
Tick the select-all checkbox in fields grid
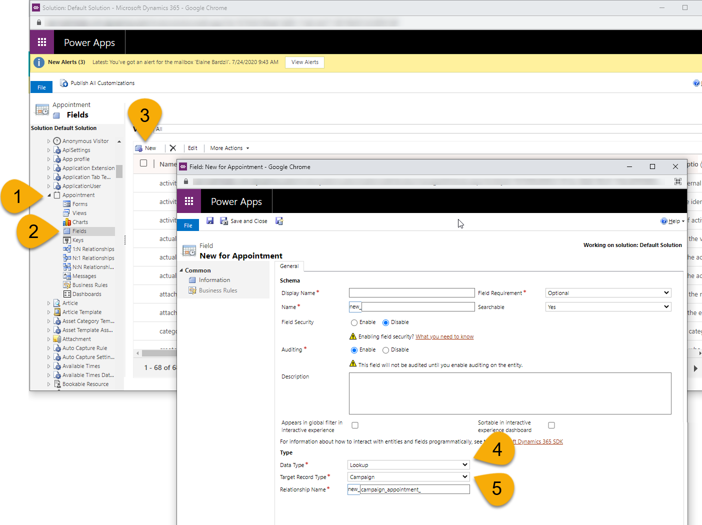(x=143, y=163)
